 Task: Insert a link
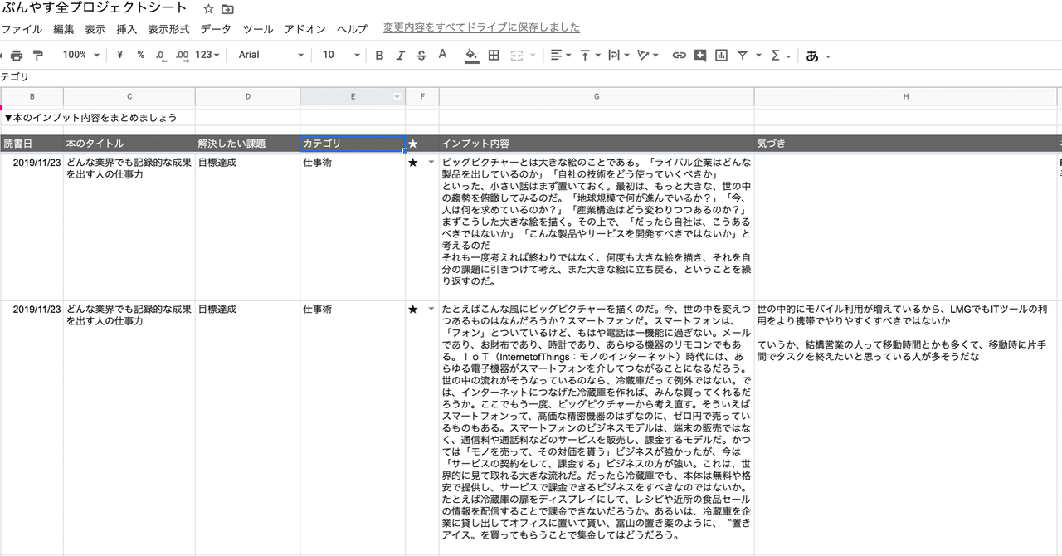click(x=680, y=55)
